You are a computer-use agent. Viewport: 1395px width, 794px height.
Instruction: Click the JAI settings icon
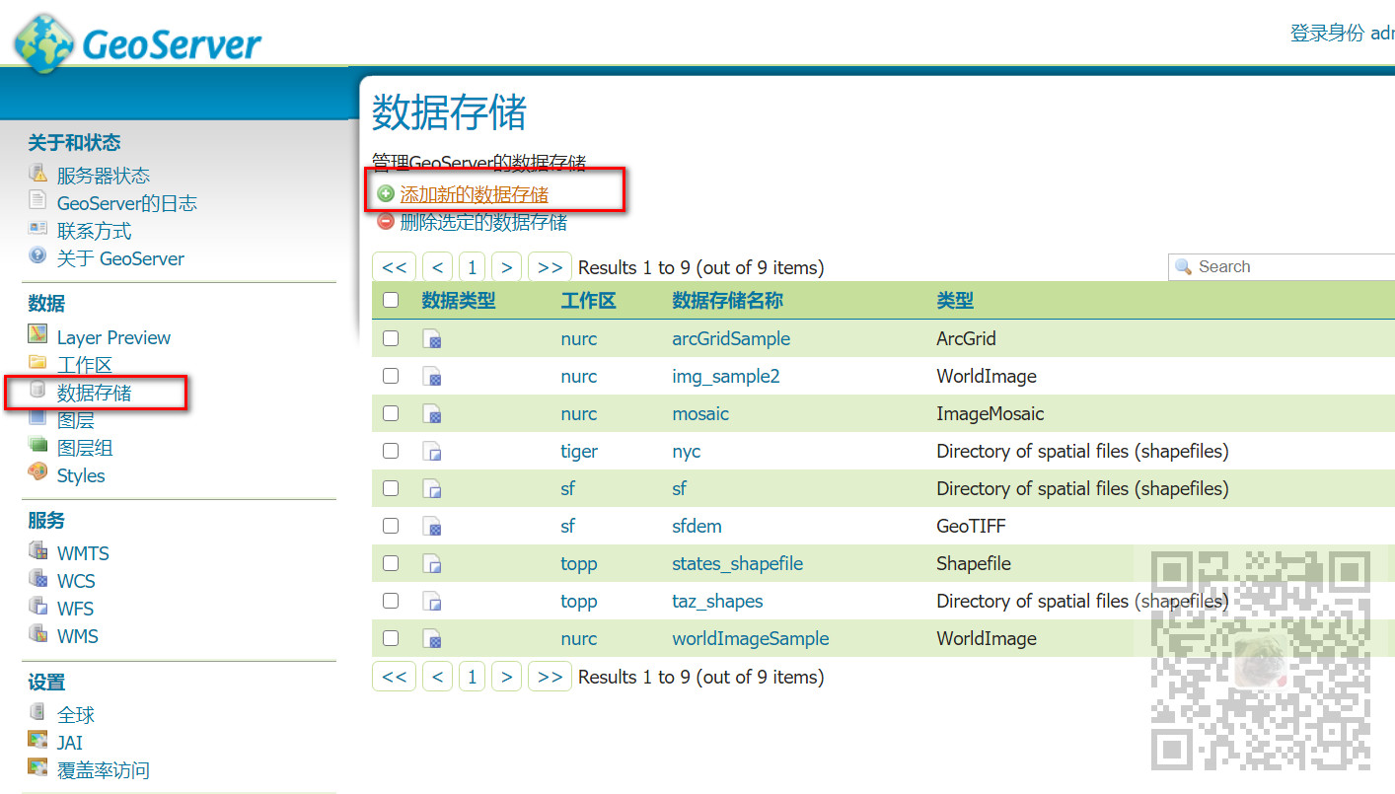pos(37,740)
